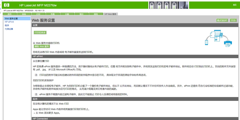Open HP ePrint sidebar link

(x=9, y=22)
